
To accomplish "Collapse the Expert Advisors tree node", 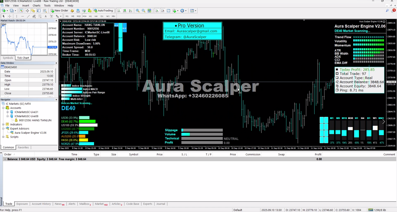I will [x=3, y=129].
